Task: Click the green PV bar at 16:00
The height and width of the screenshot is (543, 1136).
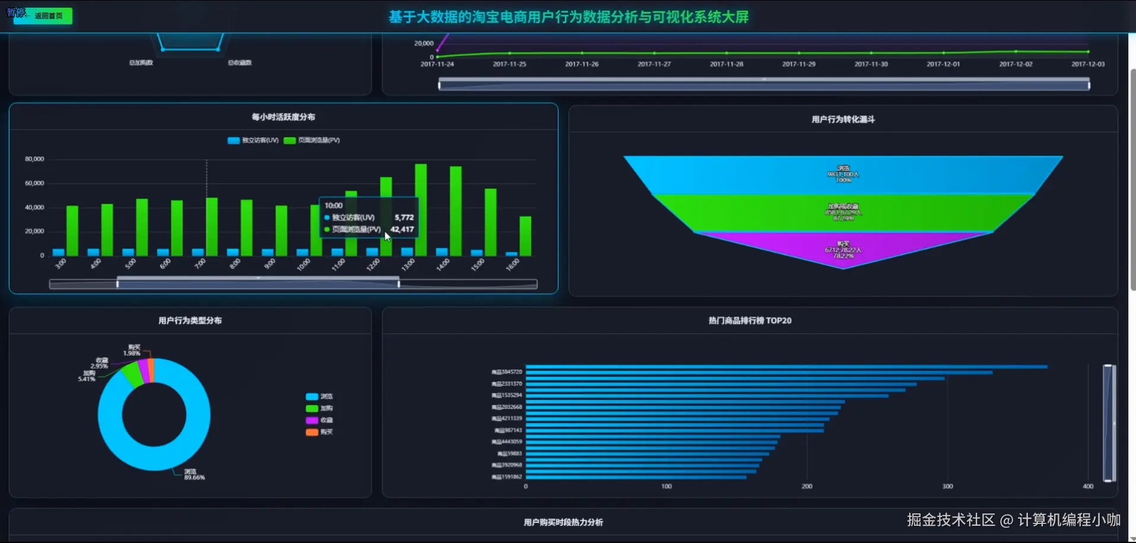Action: (x=525, y=237)
